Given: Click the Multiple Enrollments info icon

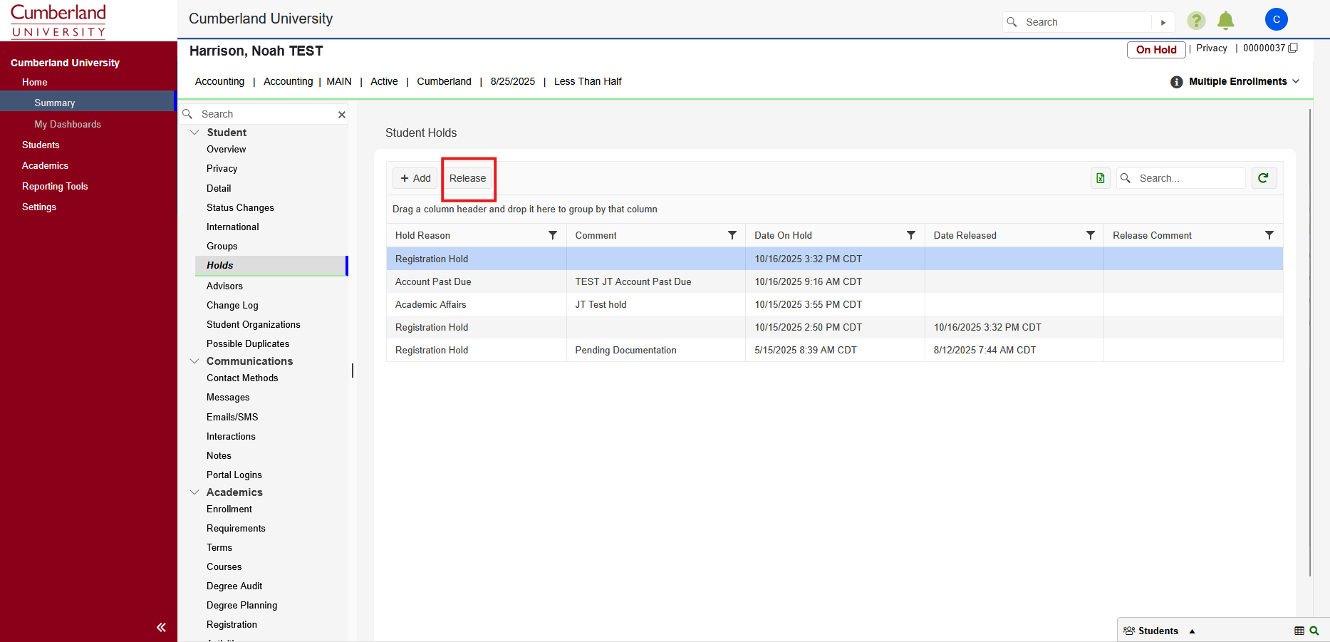Looking at the screenshot, I should click(x=1176, y=82).
